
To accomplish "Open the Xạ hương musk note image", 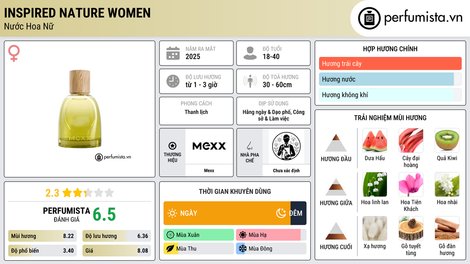I will tap(375, 228).
